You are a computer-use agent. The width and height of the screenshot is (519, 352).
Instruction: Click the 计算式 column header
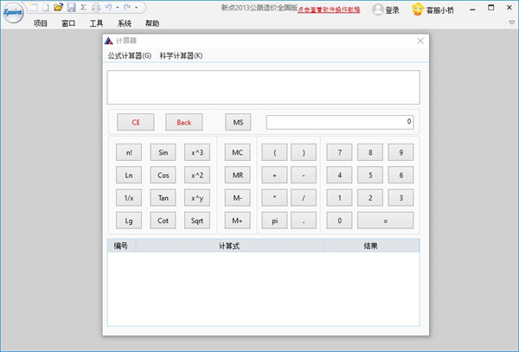click(229, 246)
